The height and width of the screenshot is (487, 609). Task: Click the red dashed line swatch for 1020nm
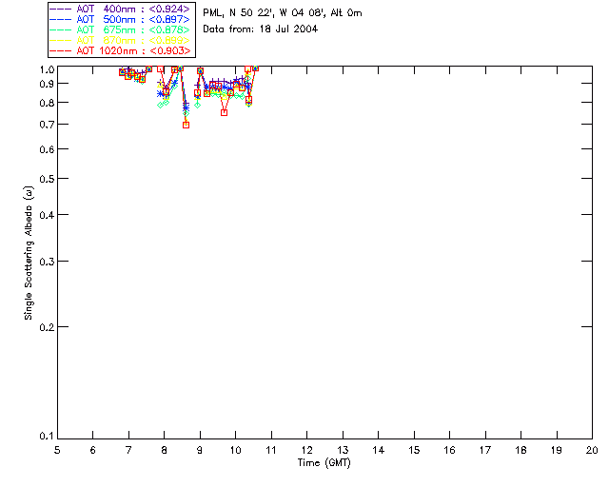[61, 50]
